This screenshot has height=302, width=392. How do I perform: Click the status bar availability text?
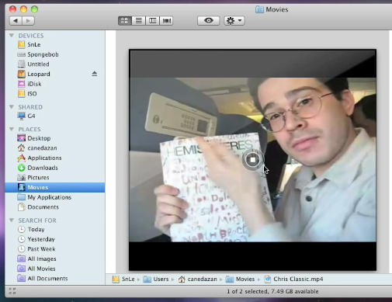(x=272, y=291)
